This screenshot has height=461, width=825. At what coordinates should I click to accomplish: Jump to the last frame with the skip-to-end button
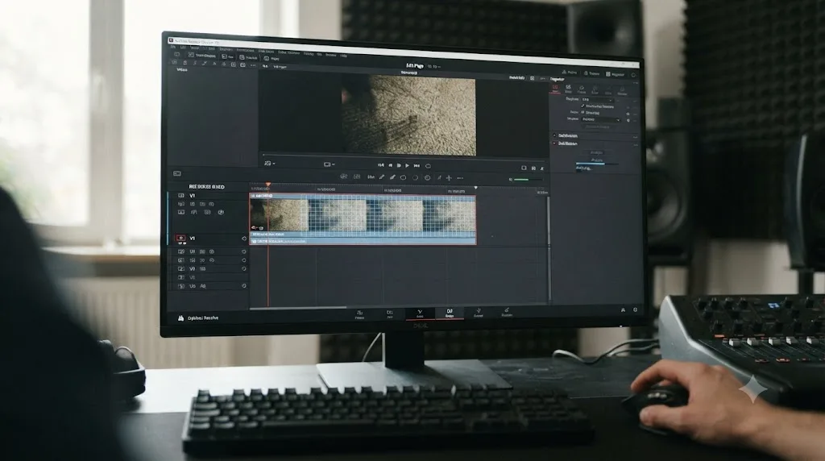[417, 165]
